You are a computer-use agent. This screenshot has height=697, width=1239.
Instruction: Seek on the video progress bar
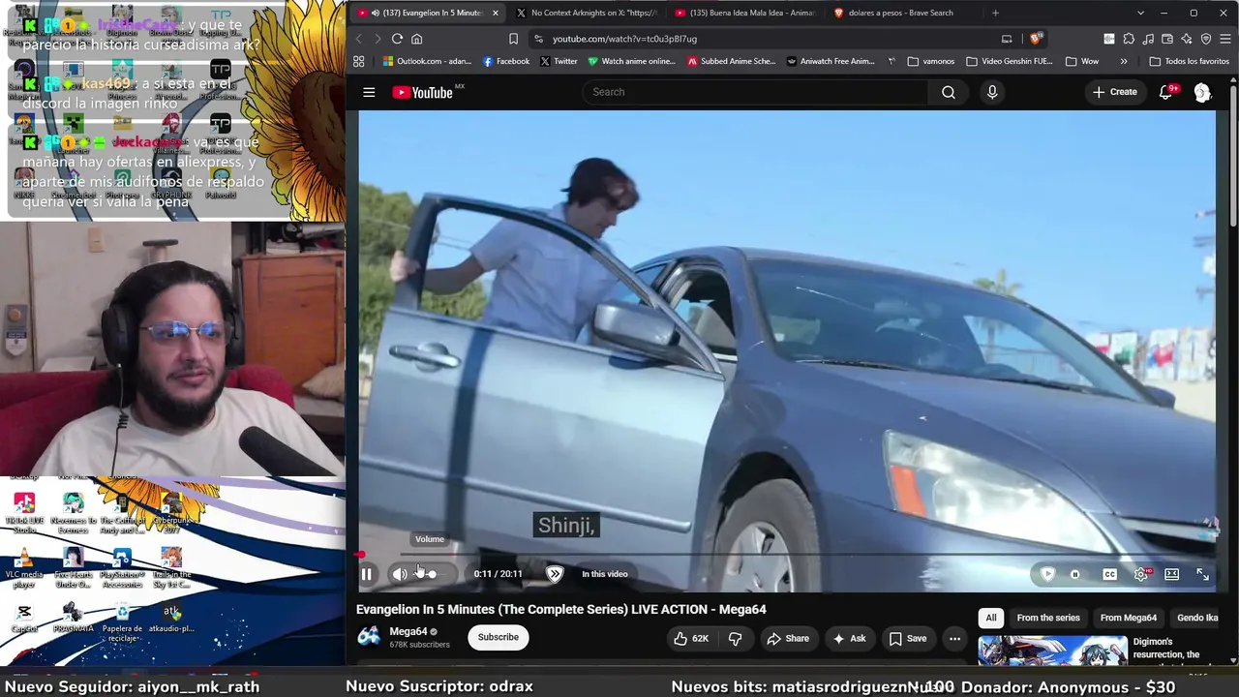coord(787,555)
